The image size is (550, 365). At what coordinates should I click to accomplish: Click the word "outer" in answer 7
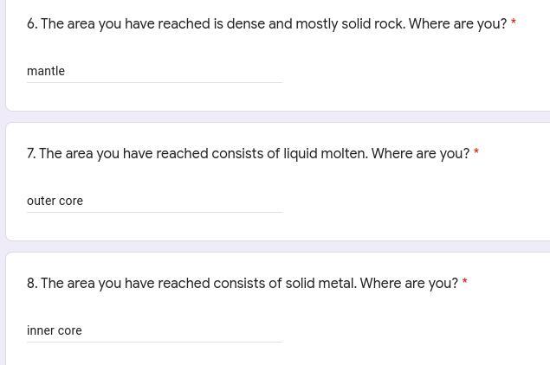click(41, 201)
